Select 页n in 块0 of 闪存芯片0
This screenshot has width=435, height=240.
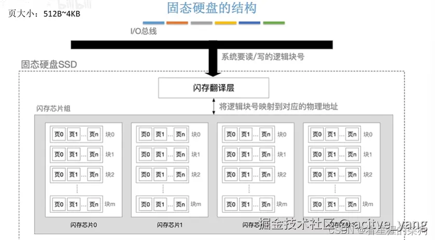tap(94, 134)
